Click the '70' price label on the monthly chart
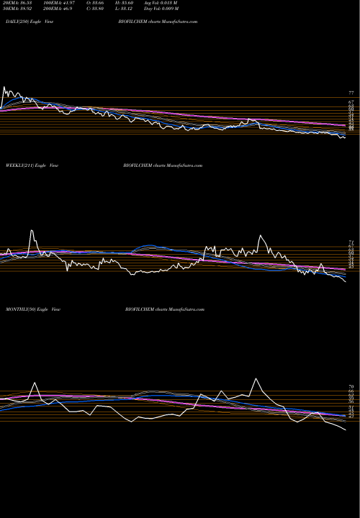 point(351,386)
